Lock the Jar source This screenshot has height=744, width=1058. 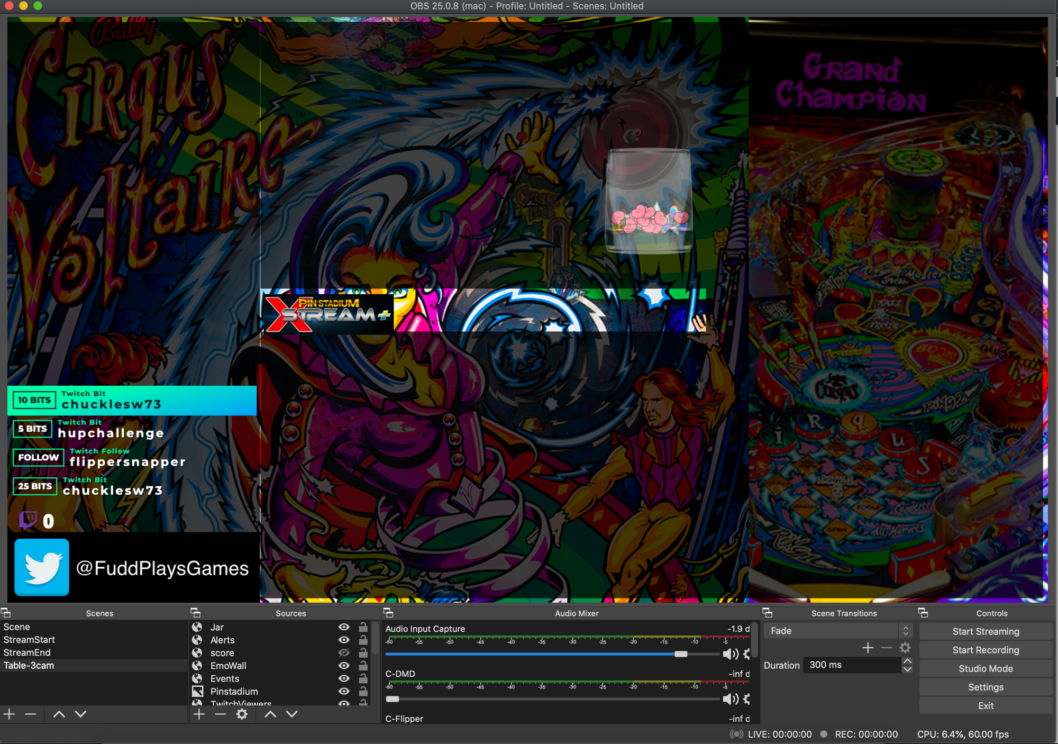[x=363, y=627]
